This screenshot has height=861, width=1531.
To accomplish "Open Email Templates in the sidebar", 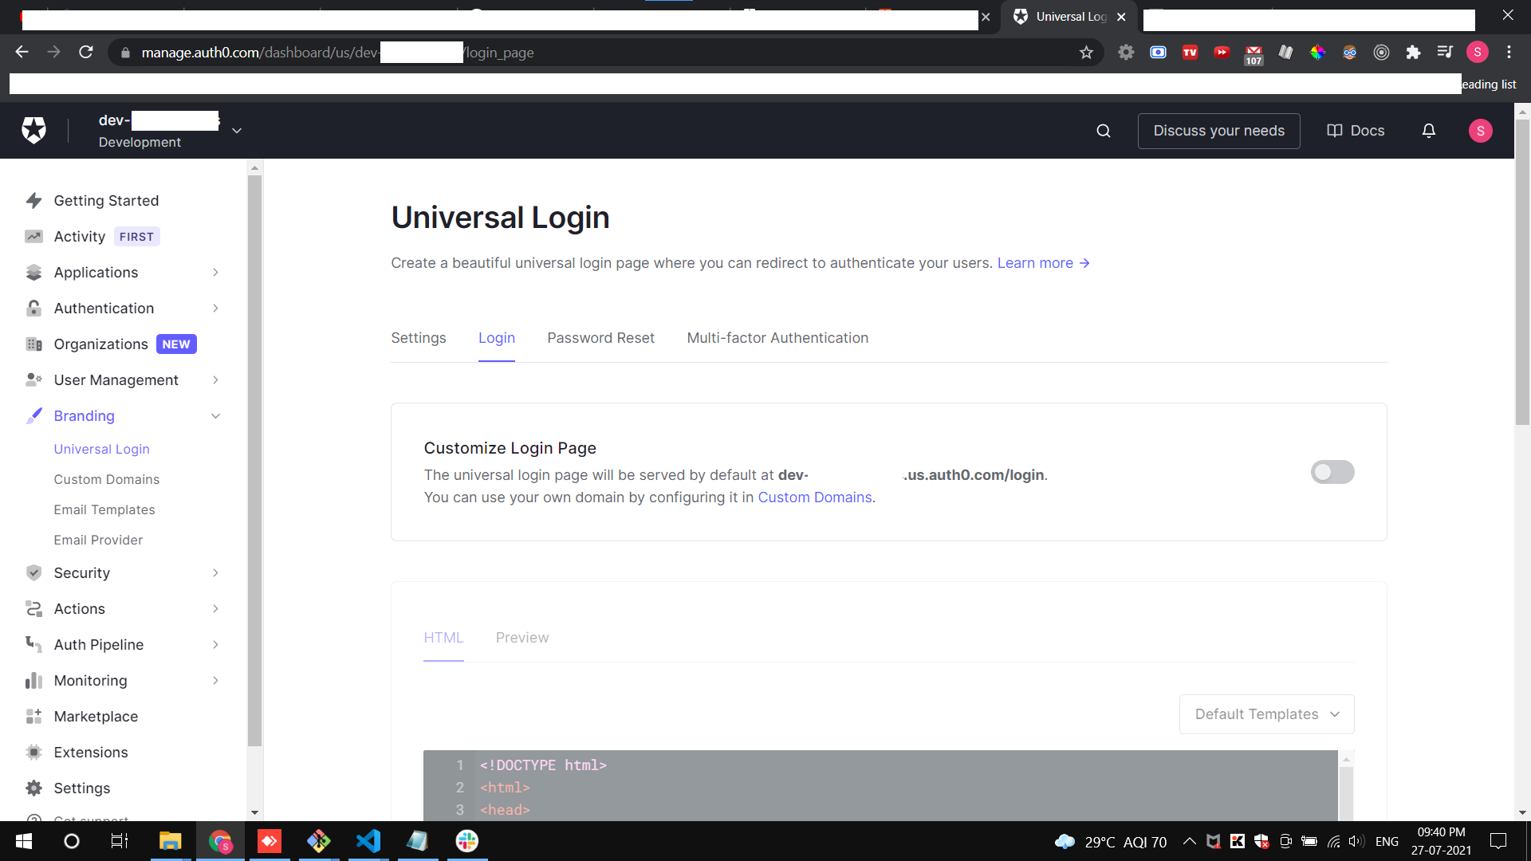I will click(x=104, y=510).
